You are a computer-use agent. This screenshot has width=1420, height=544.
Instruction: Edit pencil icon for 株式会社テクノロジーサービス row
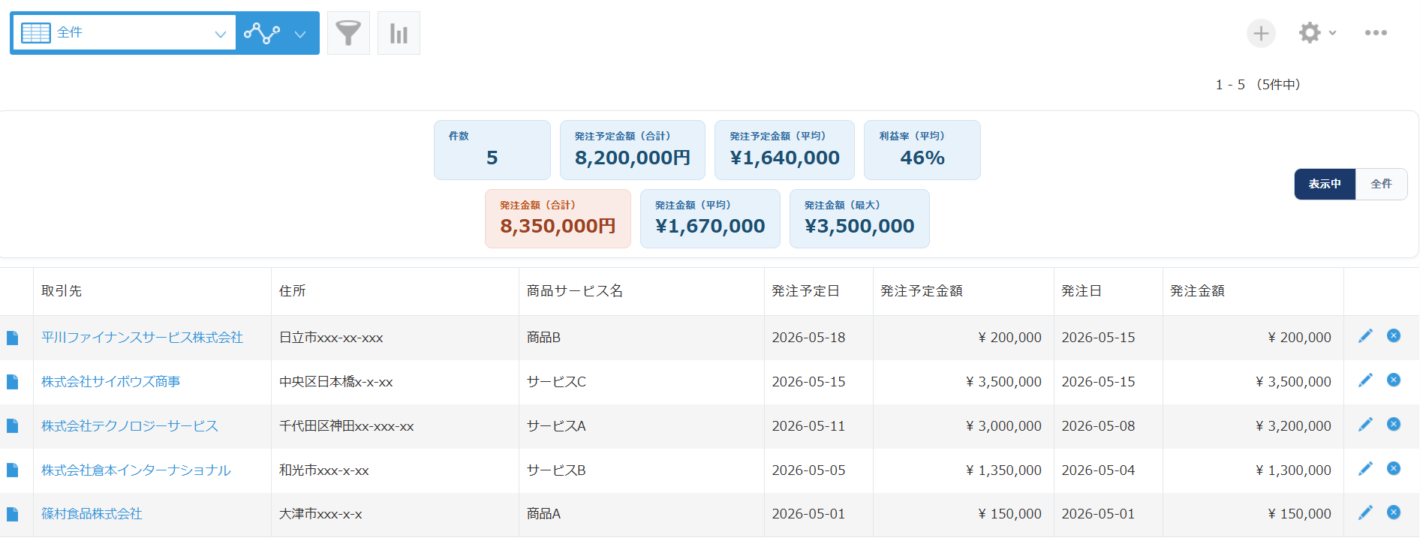(x=1365, y=425)
